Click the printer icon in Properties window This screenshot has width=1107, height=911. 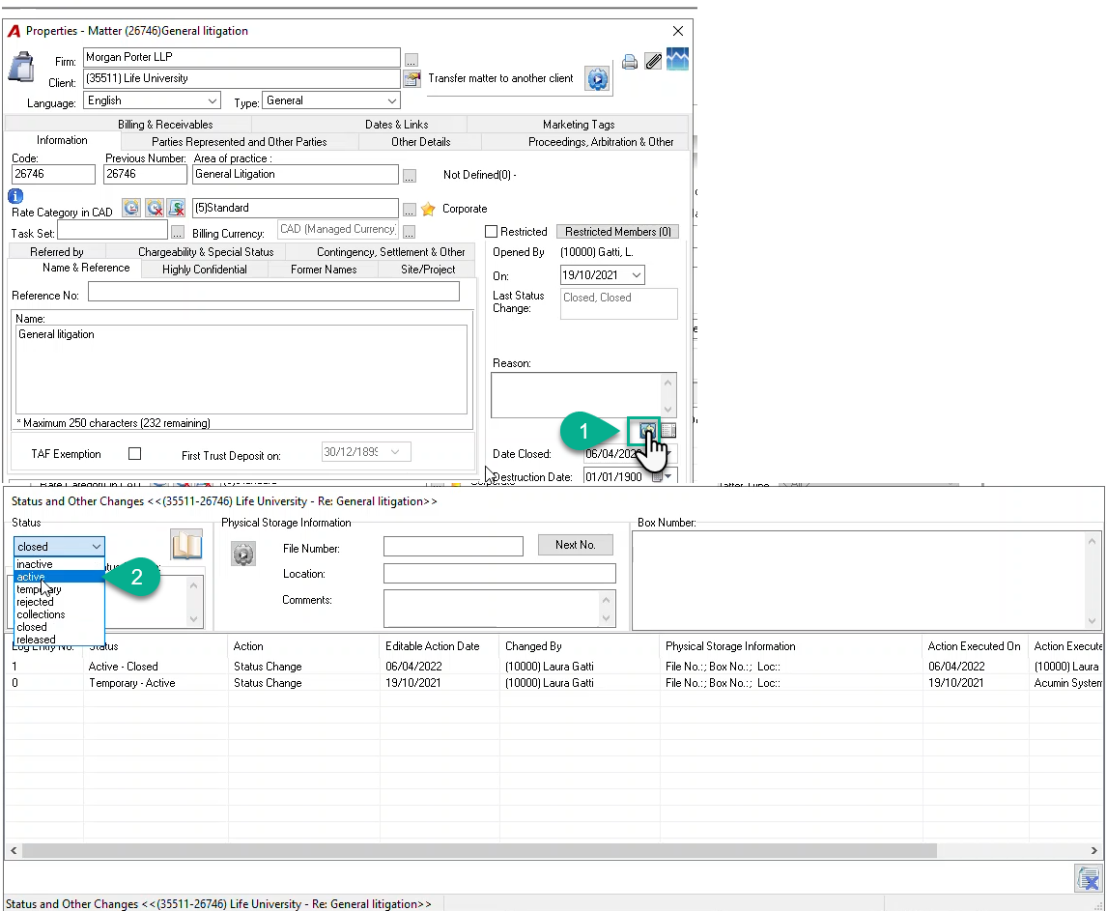630,62
